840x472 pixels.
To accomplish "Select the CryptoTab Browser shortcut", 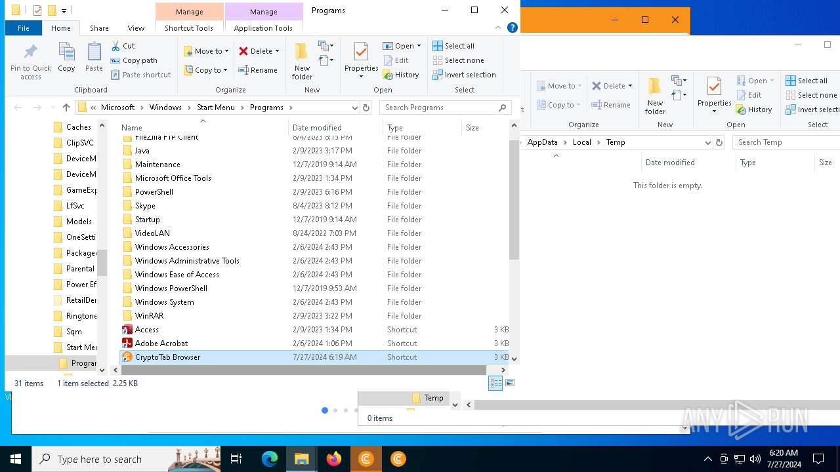I will click(x=314, y=357).
